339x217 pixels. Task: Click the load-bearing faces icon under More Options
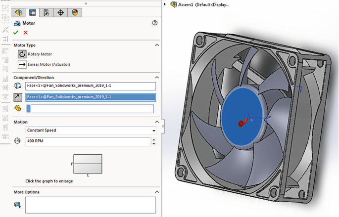[18, 205]
